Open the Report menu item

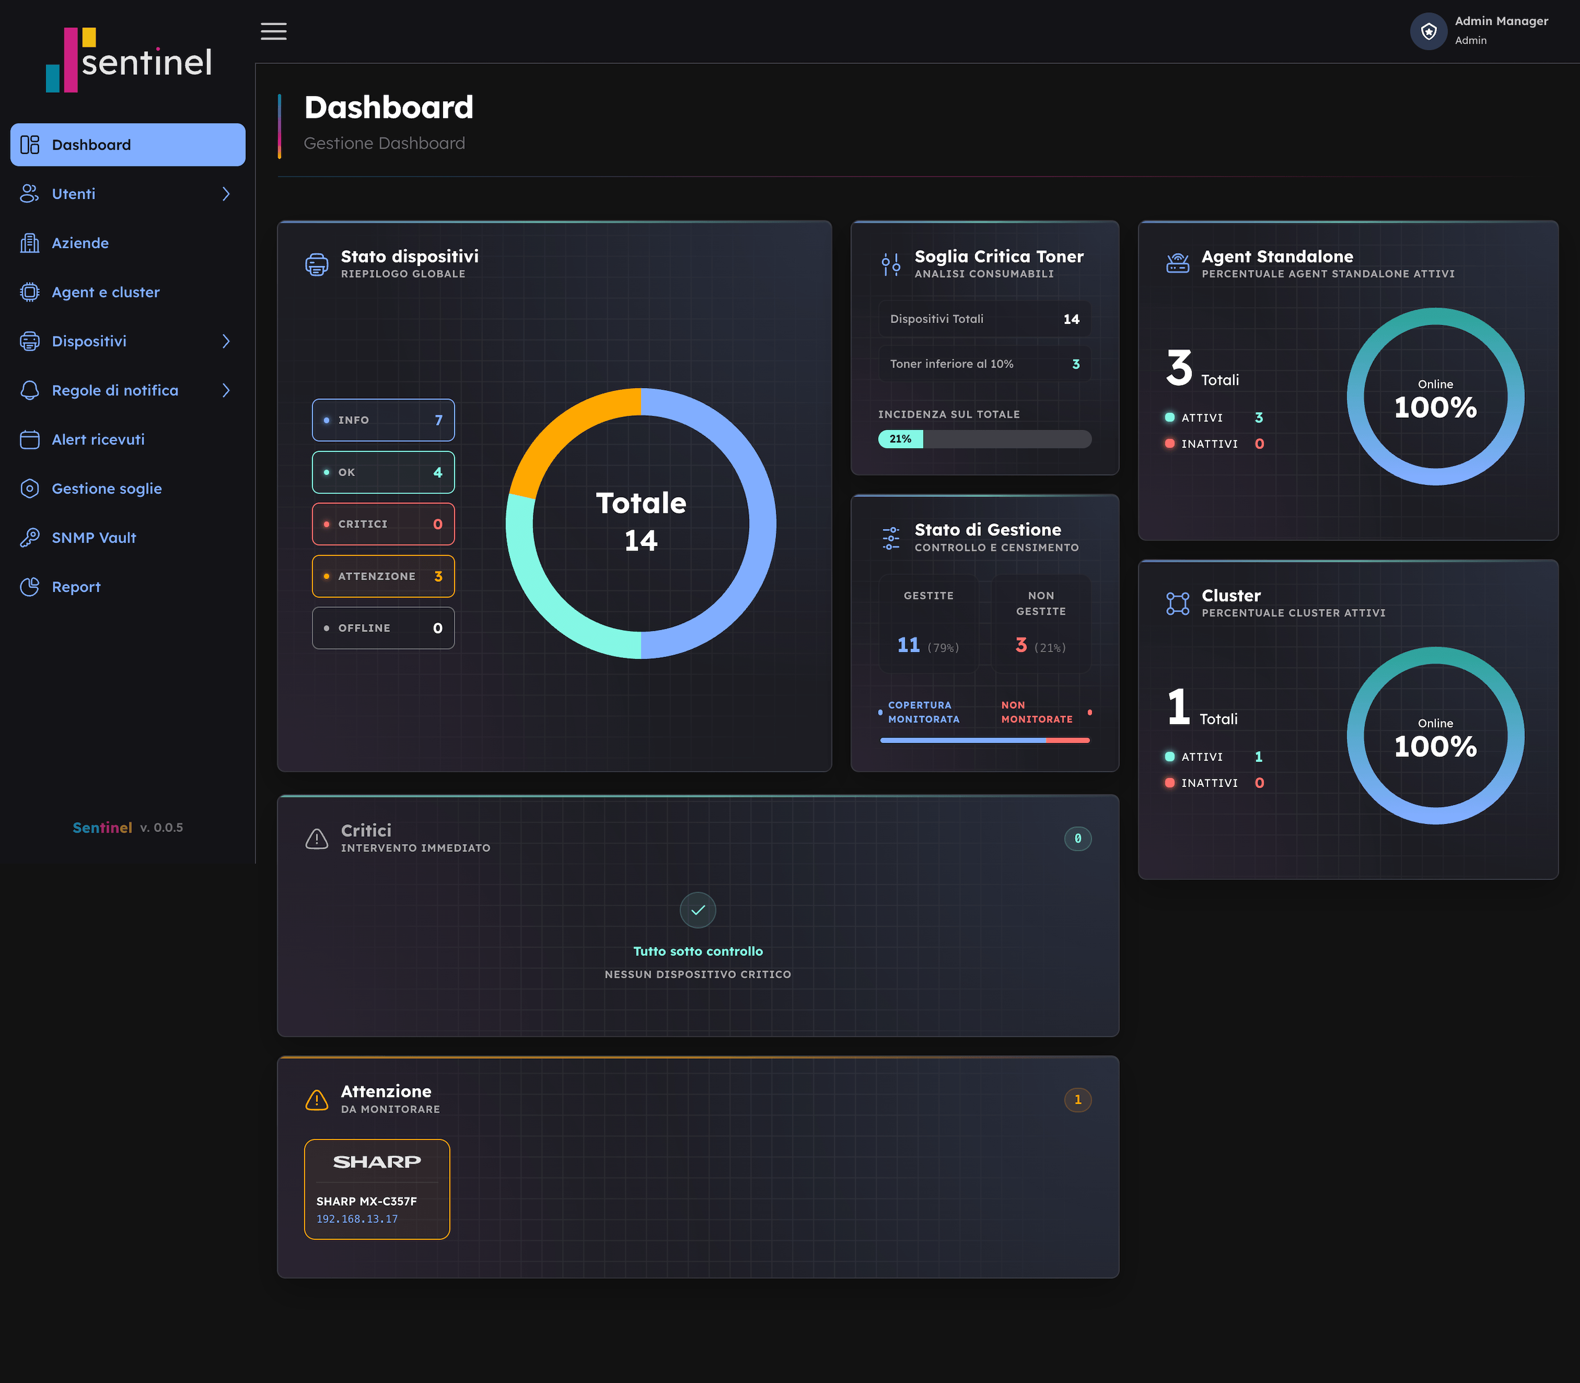(x=128, y=587)
